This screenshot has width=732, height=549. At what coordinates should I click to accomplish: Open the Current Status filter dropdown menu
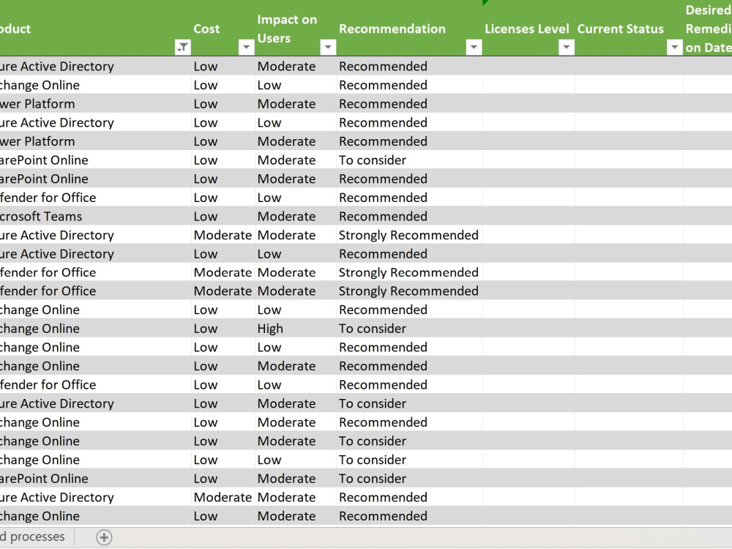point(674,47)
